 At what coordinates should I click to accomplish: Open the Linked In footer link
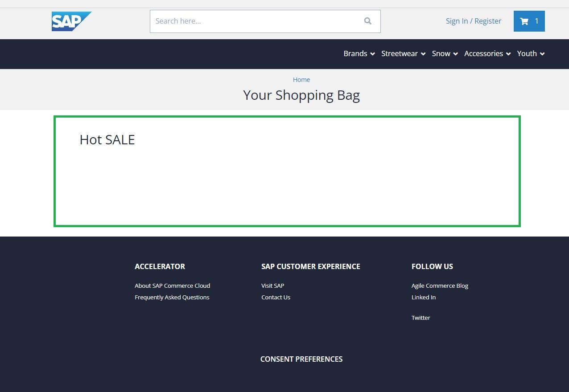click(424, 297)
